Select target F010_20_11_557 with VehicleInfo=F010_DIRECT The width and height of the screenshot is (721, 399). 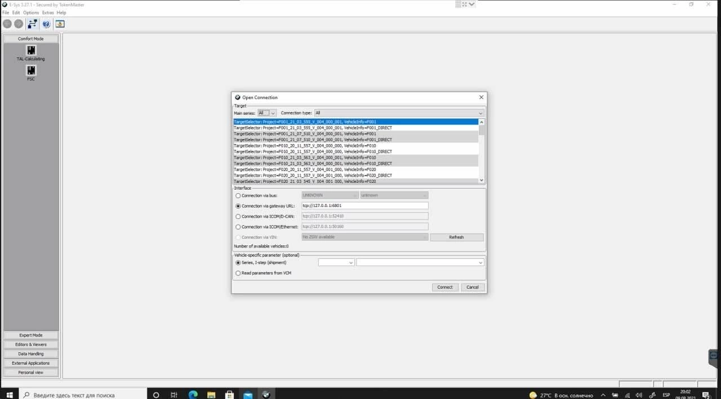(x=356, y=151)
